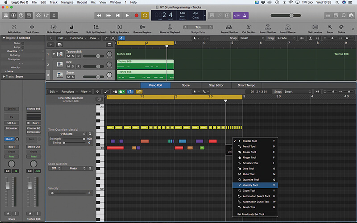
Task: Toggle the Count-in 1234 button
Action: pos(237,16)
